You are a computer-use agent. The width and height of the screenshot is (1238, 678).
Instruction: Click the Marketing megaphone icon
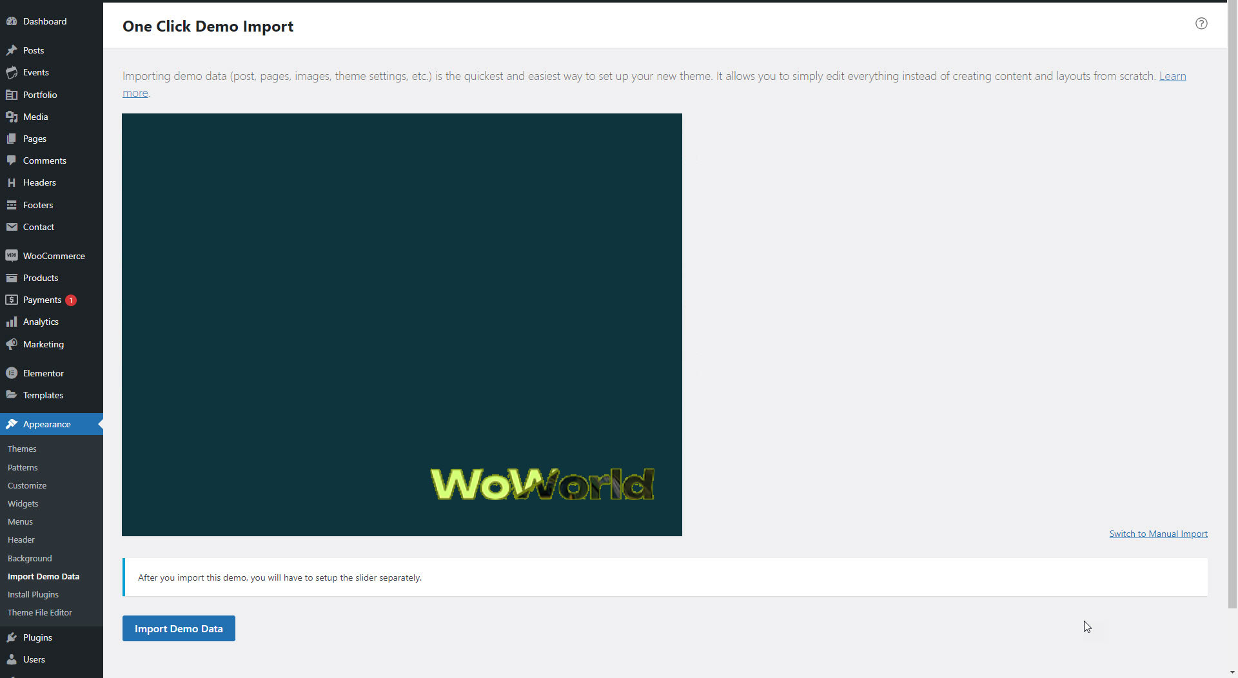coord(12,344)
